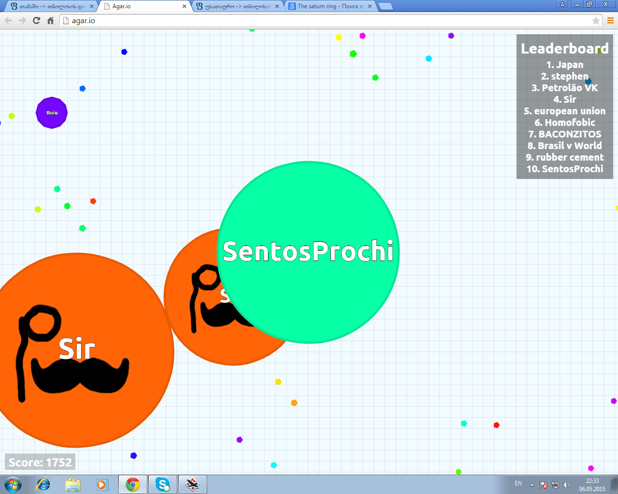
Task: Click the Chrome taskbar icon
Action: [x=133, y=484]
